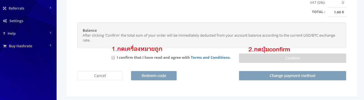Click the Settings gears icon
Screen dimensions: 364x100
click(5, 21)
